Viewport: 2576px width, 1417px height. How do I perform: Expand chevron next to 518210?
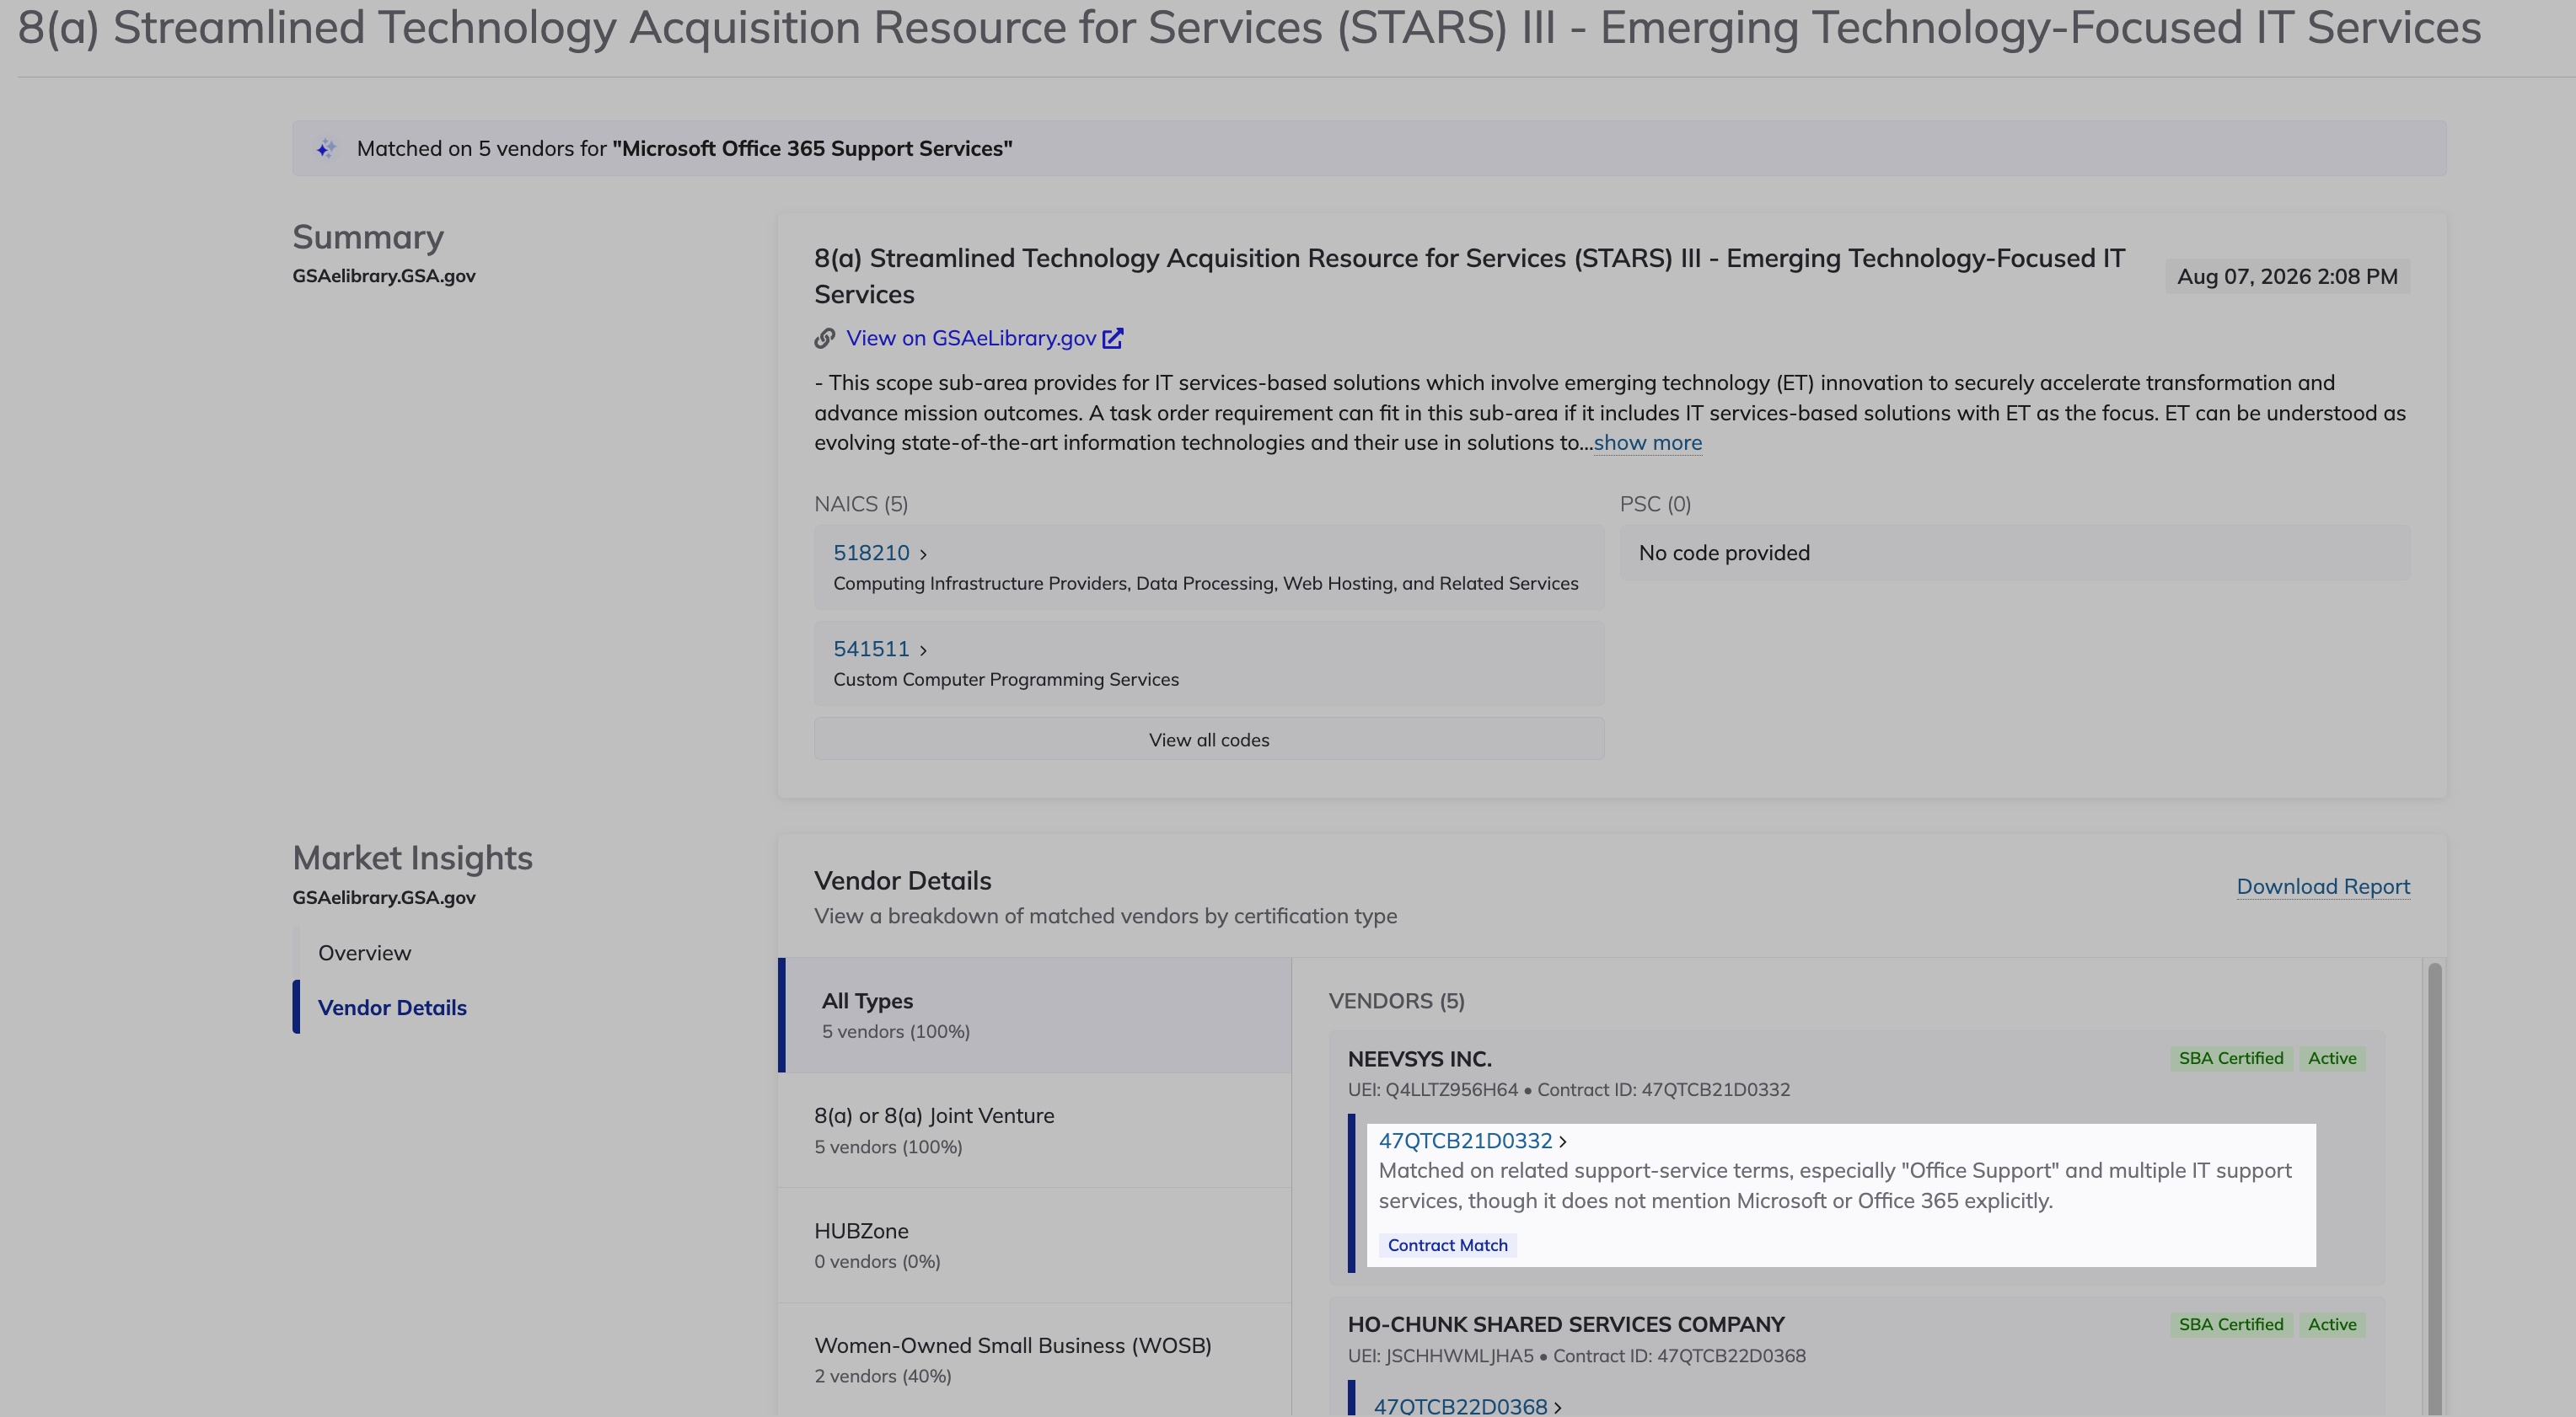(x=923, y=553)
